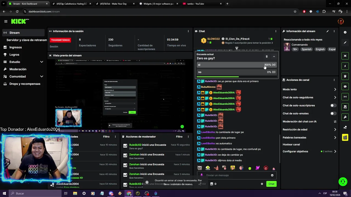Select the cat emote in quick emotes
351x197 pixels.
pos(200,168)
